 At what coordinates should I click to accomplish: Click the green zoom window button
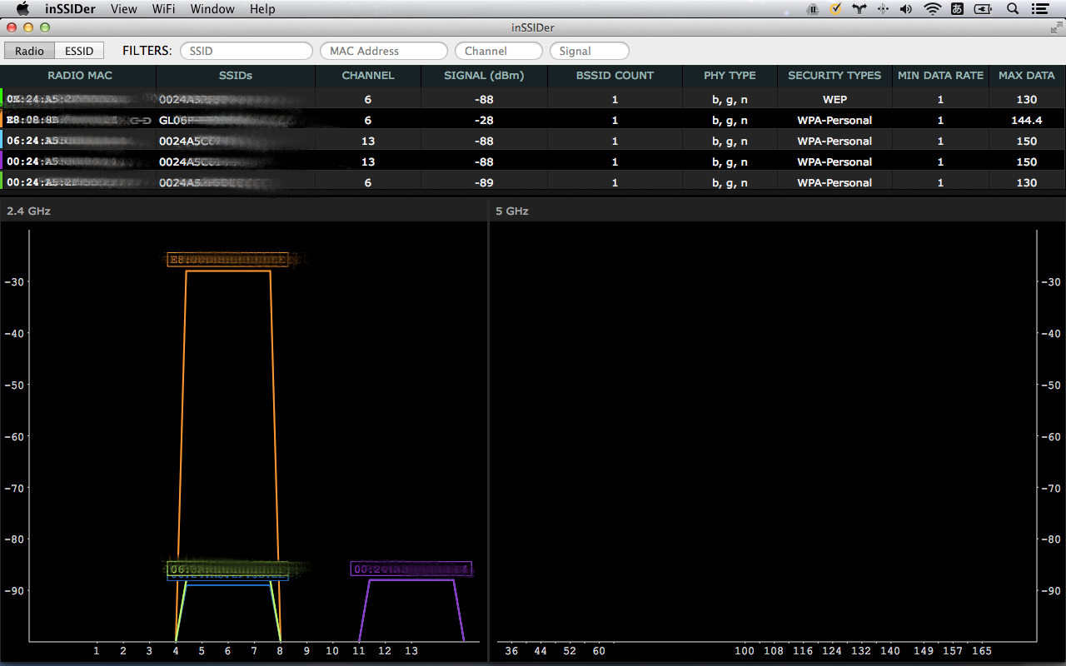(x=45, y=27)
